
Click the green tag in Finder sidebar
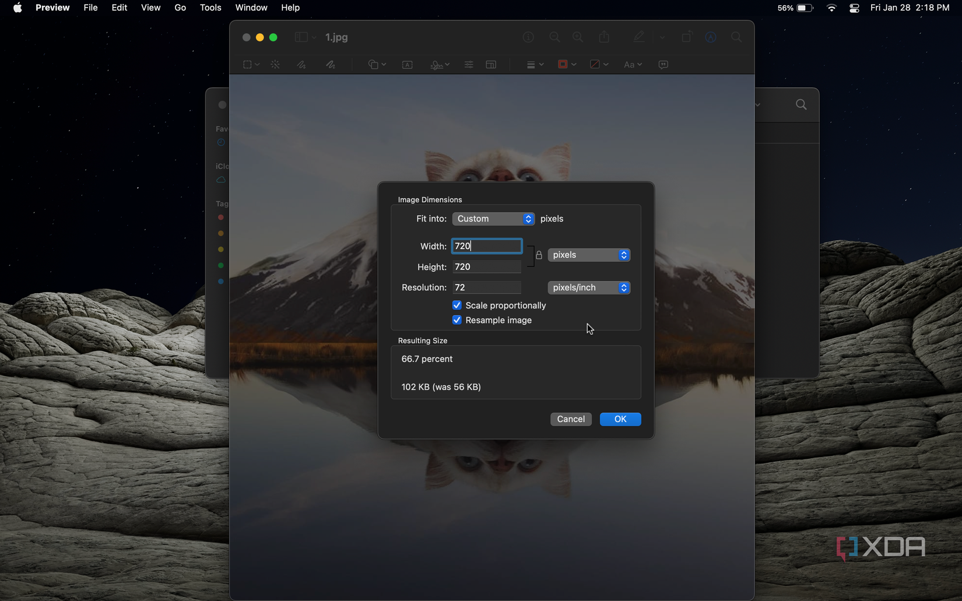(x=221, y=265)
